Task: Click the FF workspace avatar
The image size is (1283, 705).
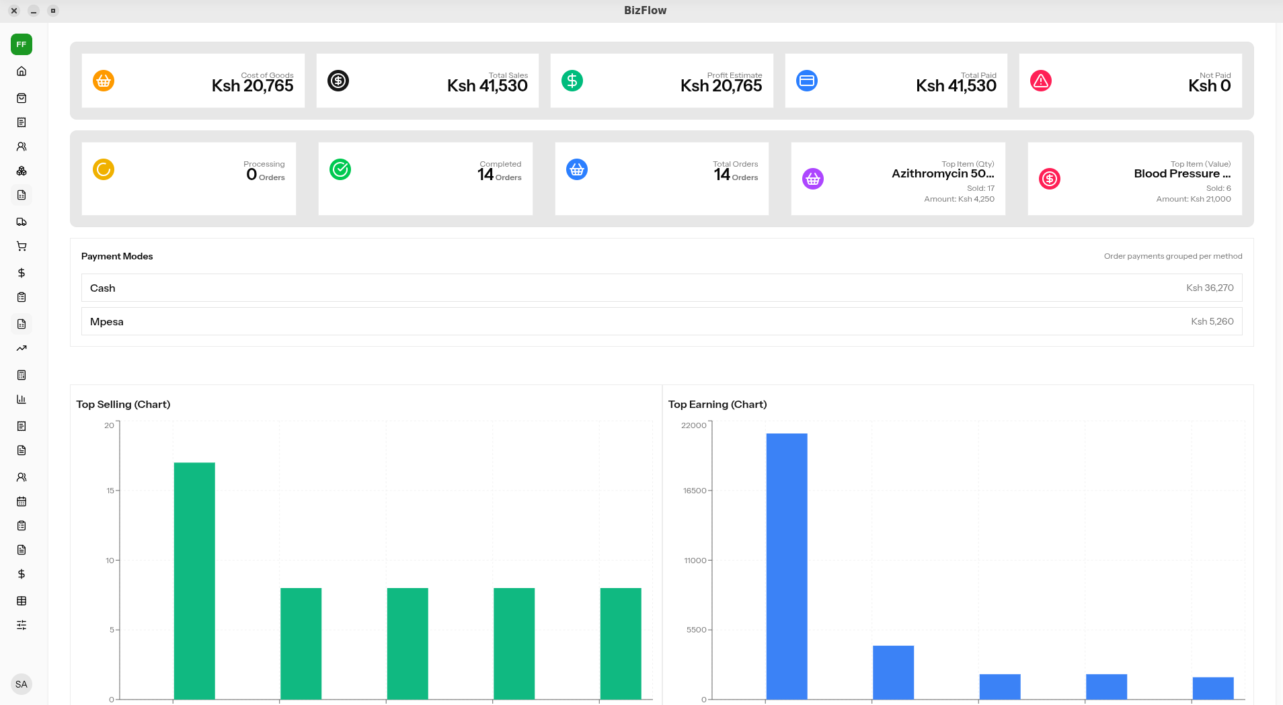Action: (x=21, y=44)
